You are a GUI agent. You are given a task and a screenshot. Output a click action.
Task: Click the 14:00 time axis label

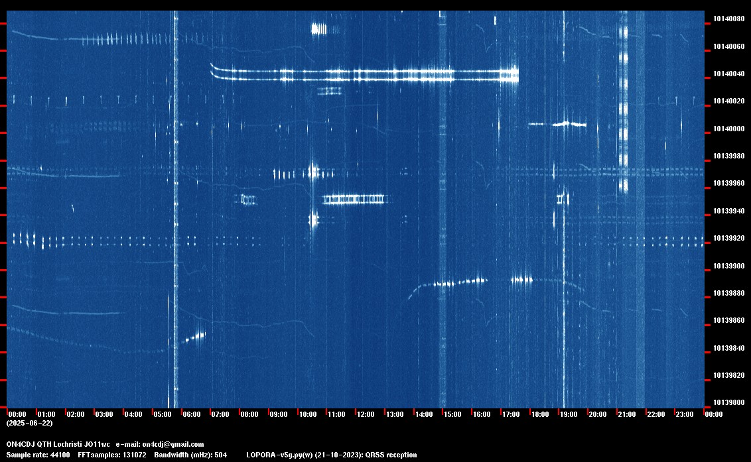tap(424, 414)
